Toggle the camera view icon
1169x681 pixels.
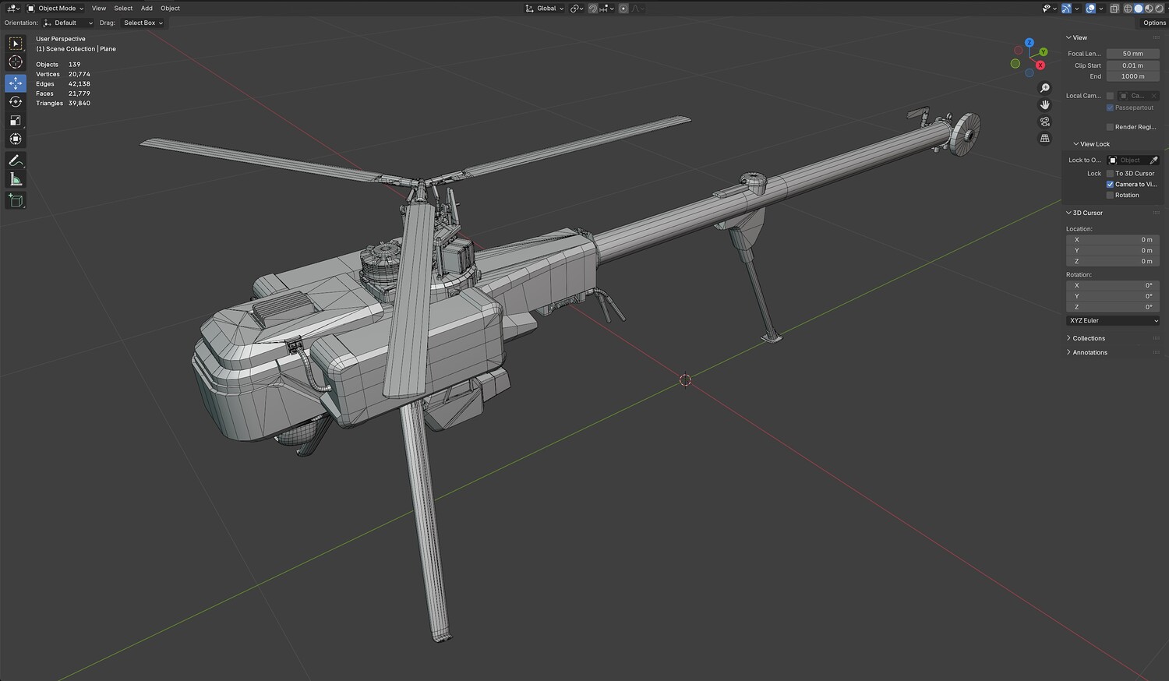click(x=1045, y=122)
